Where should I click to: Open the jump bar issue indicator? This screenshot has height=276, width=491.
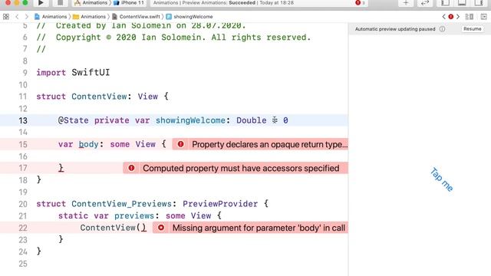click(451, 17)
